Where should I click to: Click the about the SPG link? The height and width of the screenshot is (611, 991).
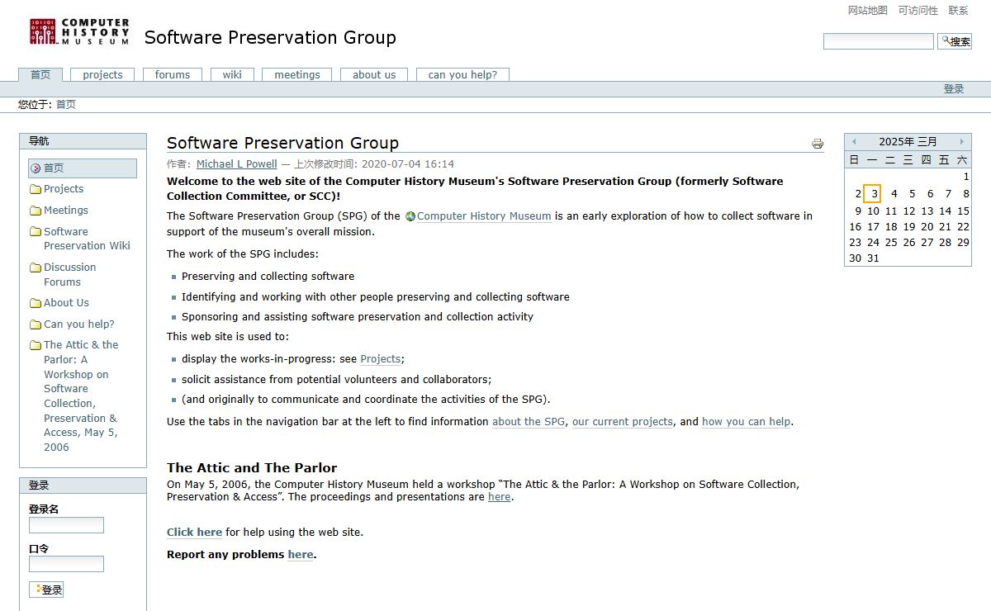(529, 422)
